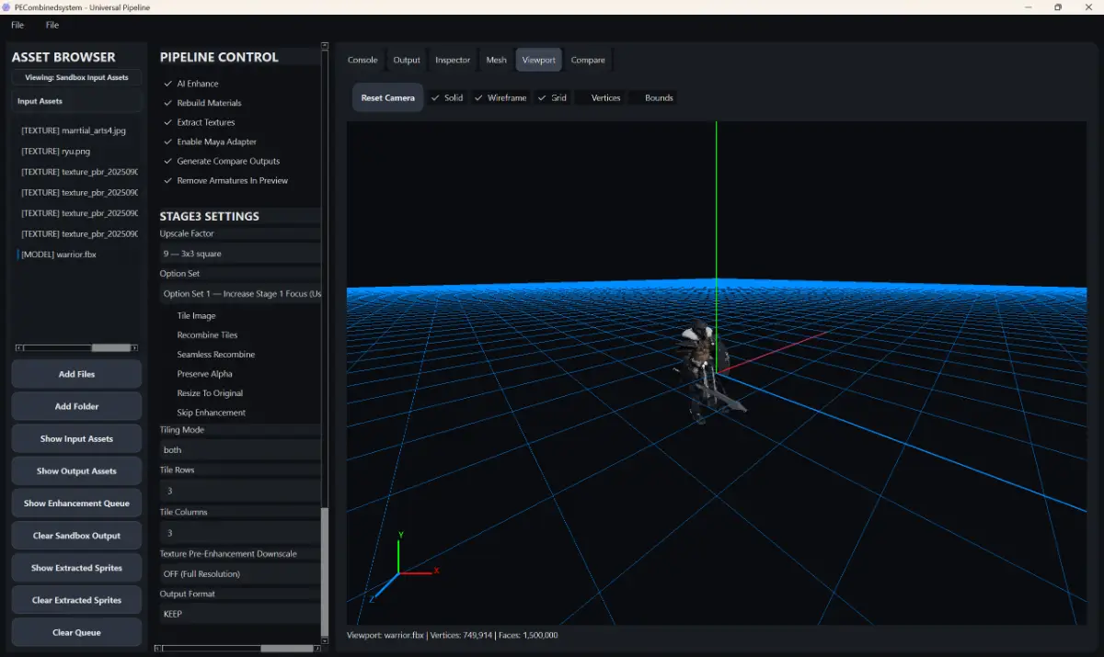Image resolution: width=1104 pixels, height=657 pixels.
Task: Click the 'Viewing: Sandbox Input Assets' label
Action: [x=77, y=77]
